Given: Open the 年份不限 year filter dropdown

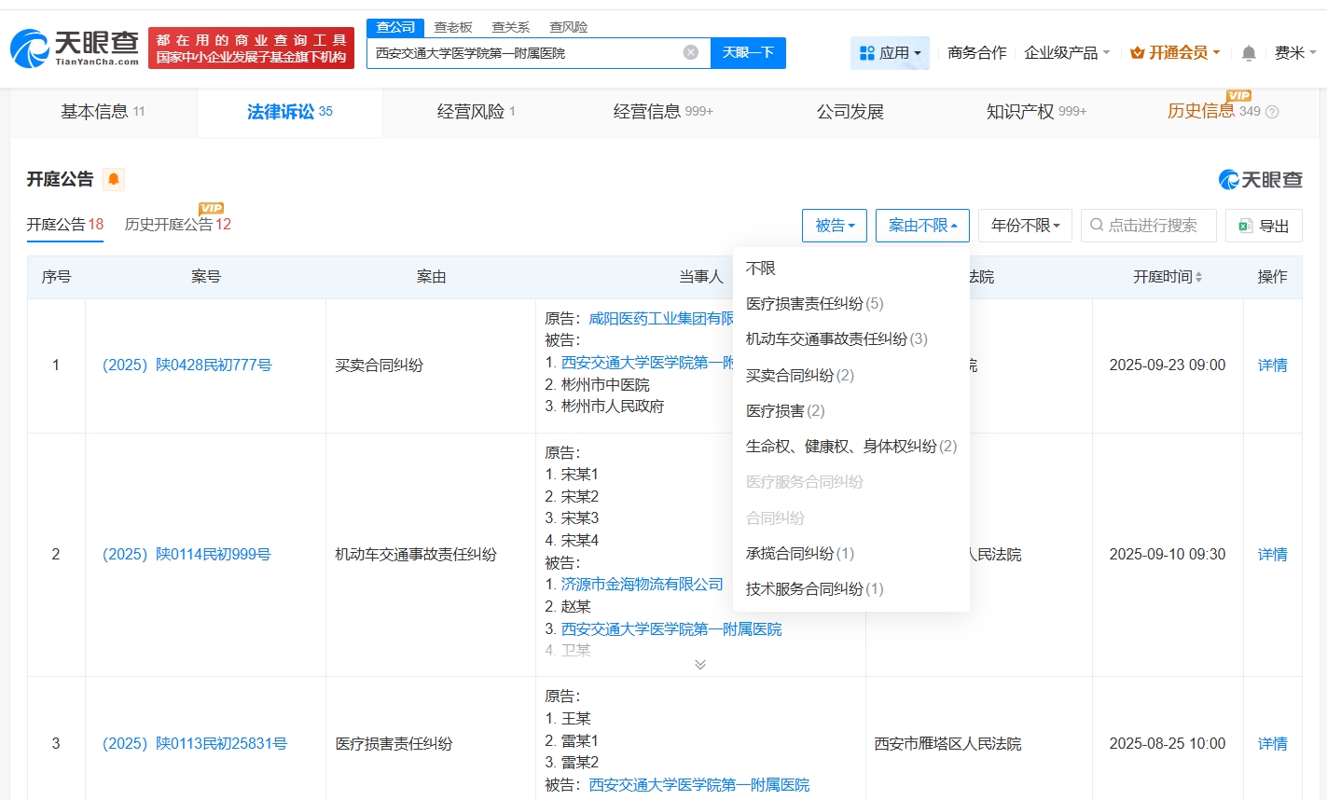Looking at the screenshot, I should click(x=1025, y=225).
